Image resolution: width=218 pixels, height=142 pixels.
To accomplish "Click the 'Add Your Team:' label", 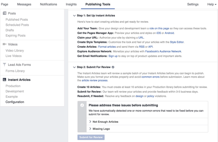I will (87, 28).
